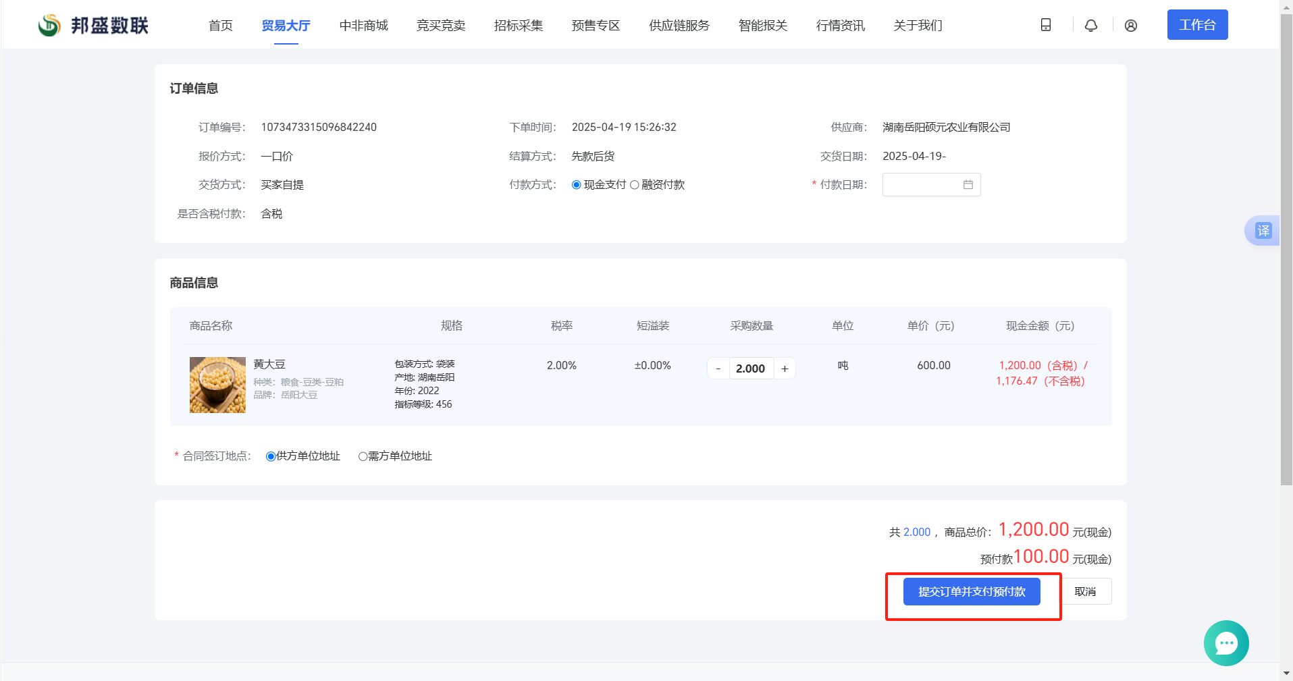Click the mobile phone icon in header
The width and height of the screenshot is (1293, 681).
[1045, 25]
